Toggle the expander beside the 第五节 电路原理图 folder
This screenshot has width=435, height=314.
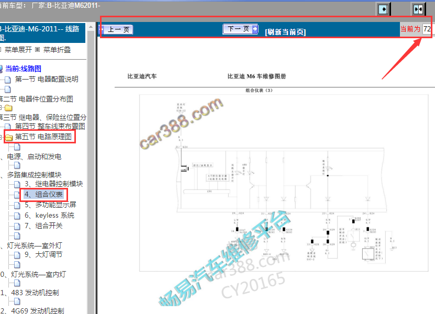[x=1, y=137]
